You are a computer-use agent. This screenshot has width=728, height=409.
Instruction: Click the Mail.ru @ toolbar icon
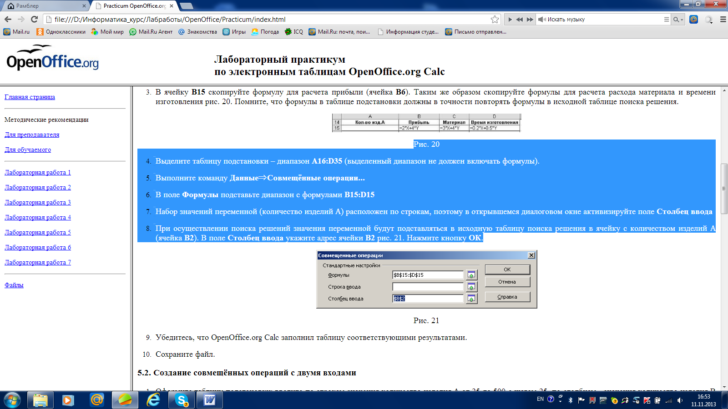[x=693, y=19]
